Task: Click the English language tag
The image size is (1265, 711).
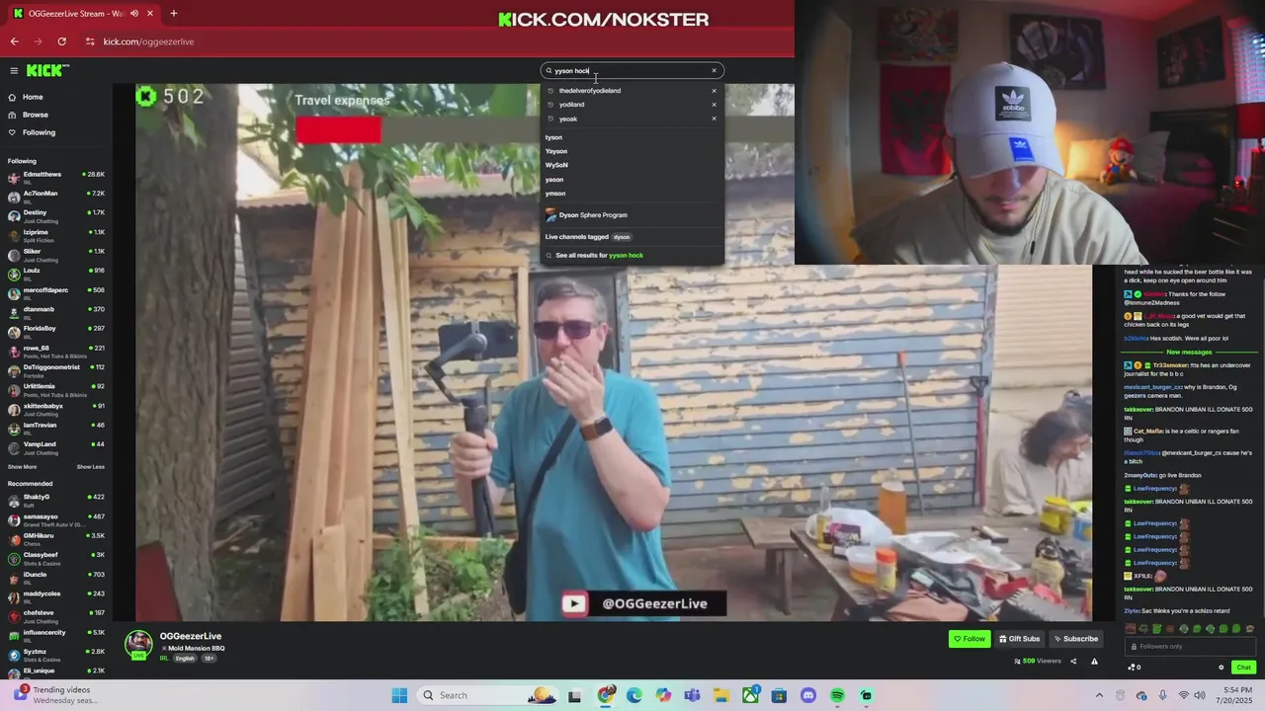Action: tap(185, 659)
